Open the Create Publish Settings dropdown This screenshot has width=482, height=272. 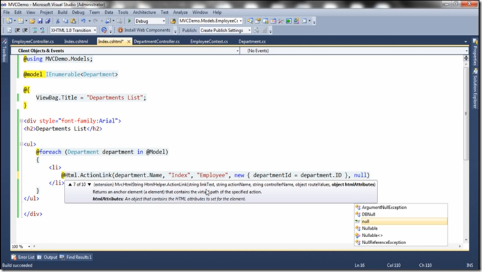(225, 30)
